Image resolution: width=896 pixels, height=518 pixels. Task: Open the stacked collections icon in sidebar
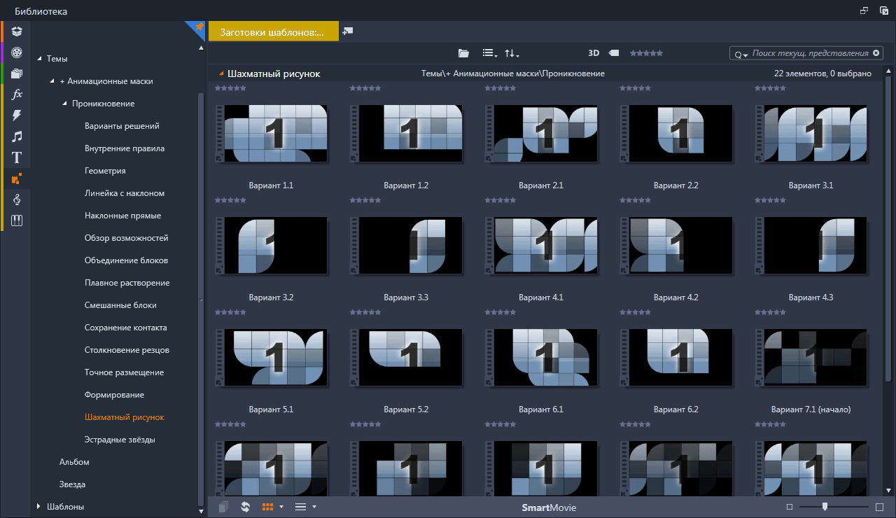point(17,73)
